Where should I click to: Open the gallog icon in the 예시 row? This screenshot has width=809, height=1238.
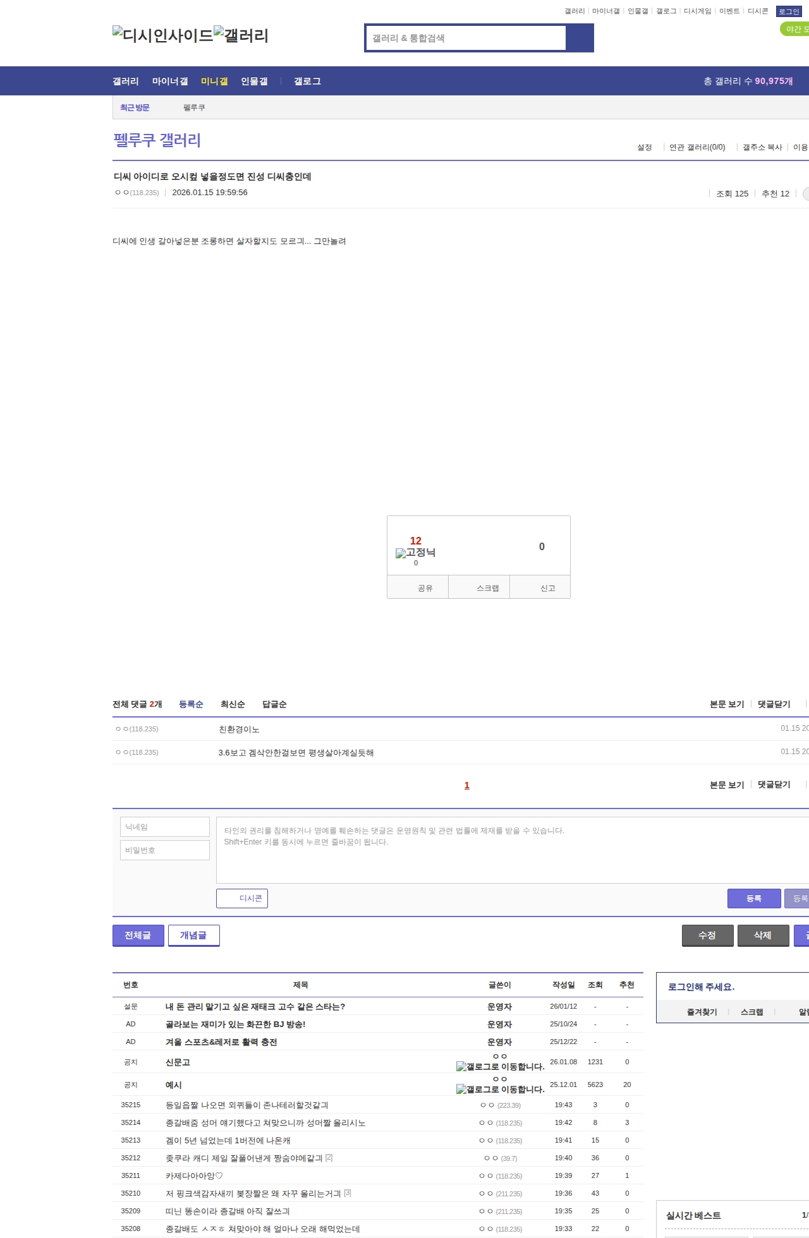coord(500,1089)
